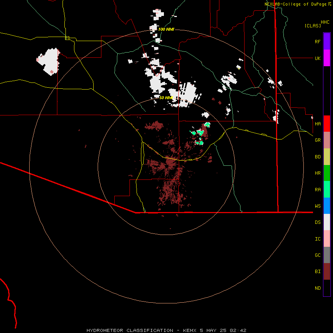Select the blue WS legend swatch
The width and height of the screenshot is (333, 333).
327,206
